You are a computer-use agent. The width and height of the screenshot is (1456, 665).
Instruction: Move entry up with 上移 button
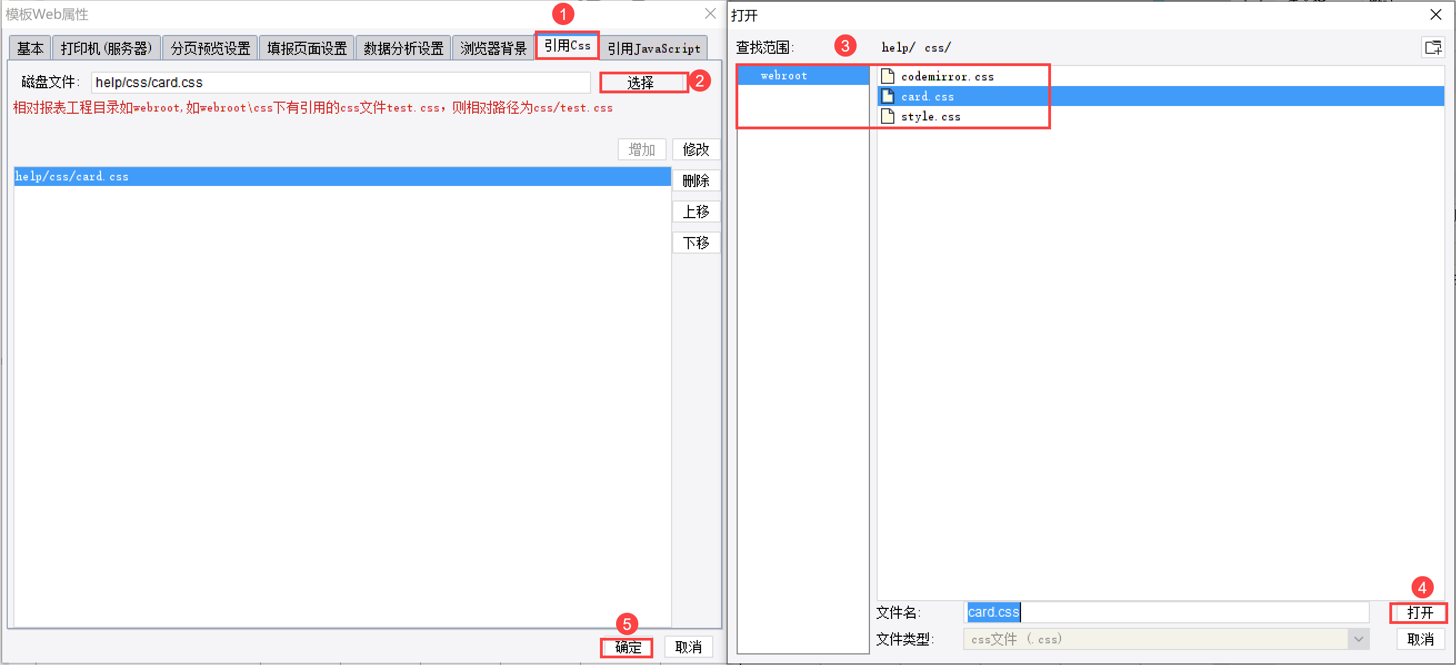click(x=696, y=212)
